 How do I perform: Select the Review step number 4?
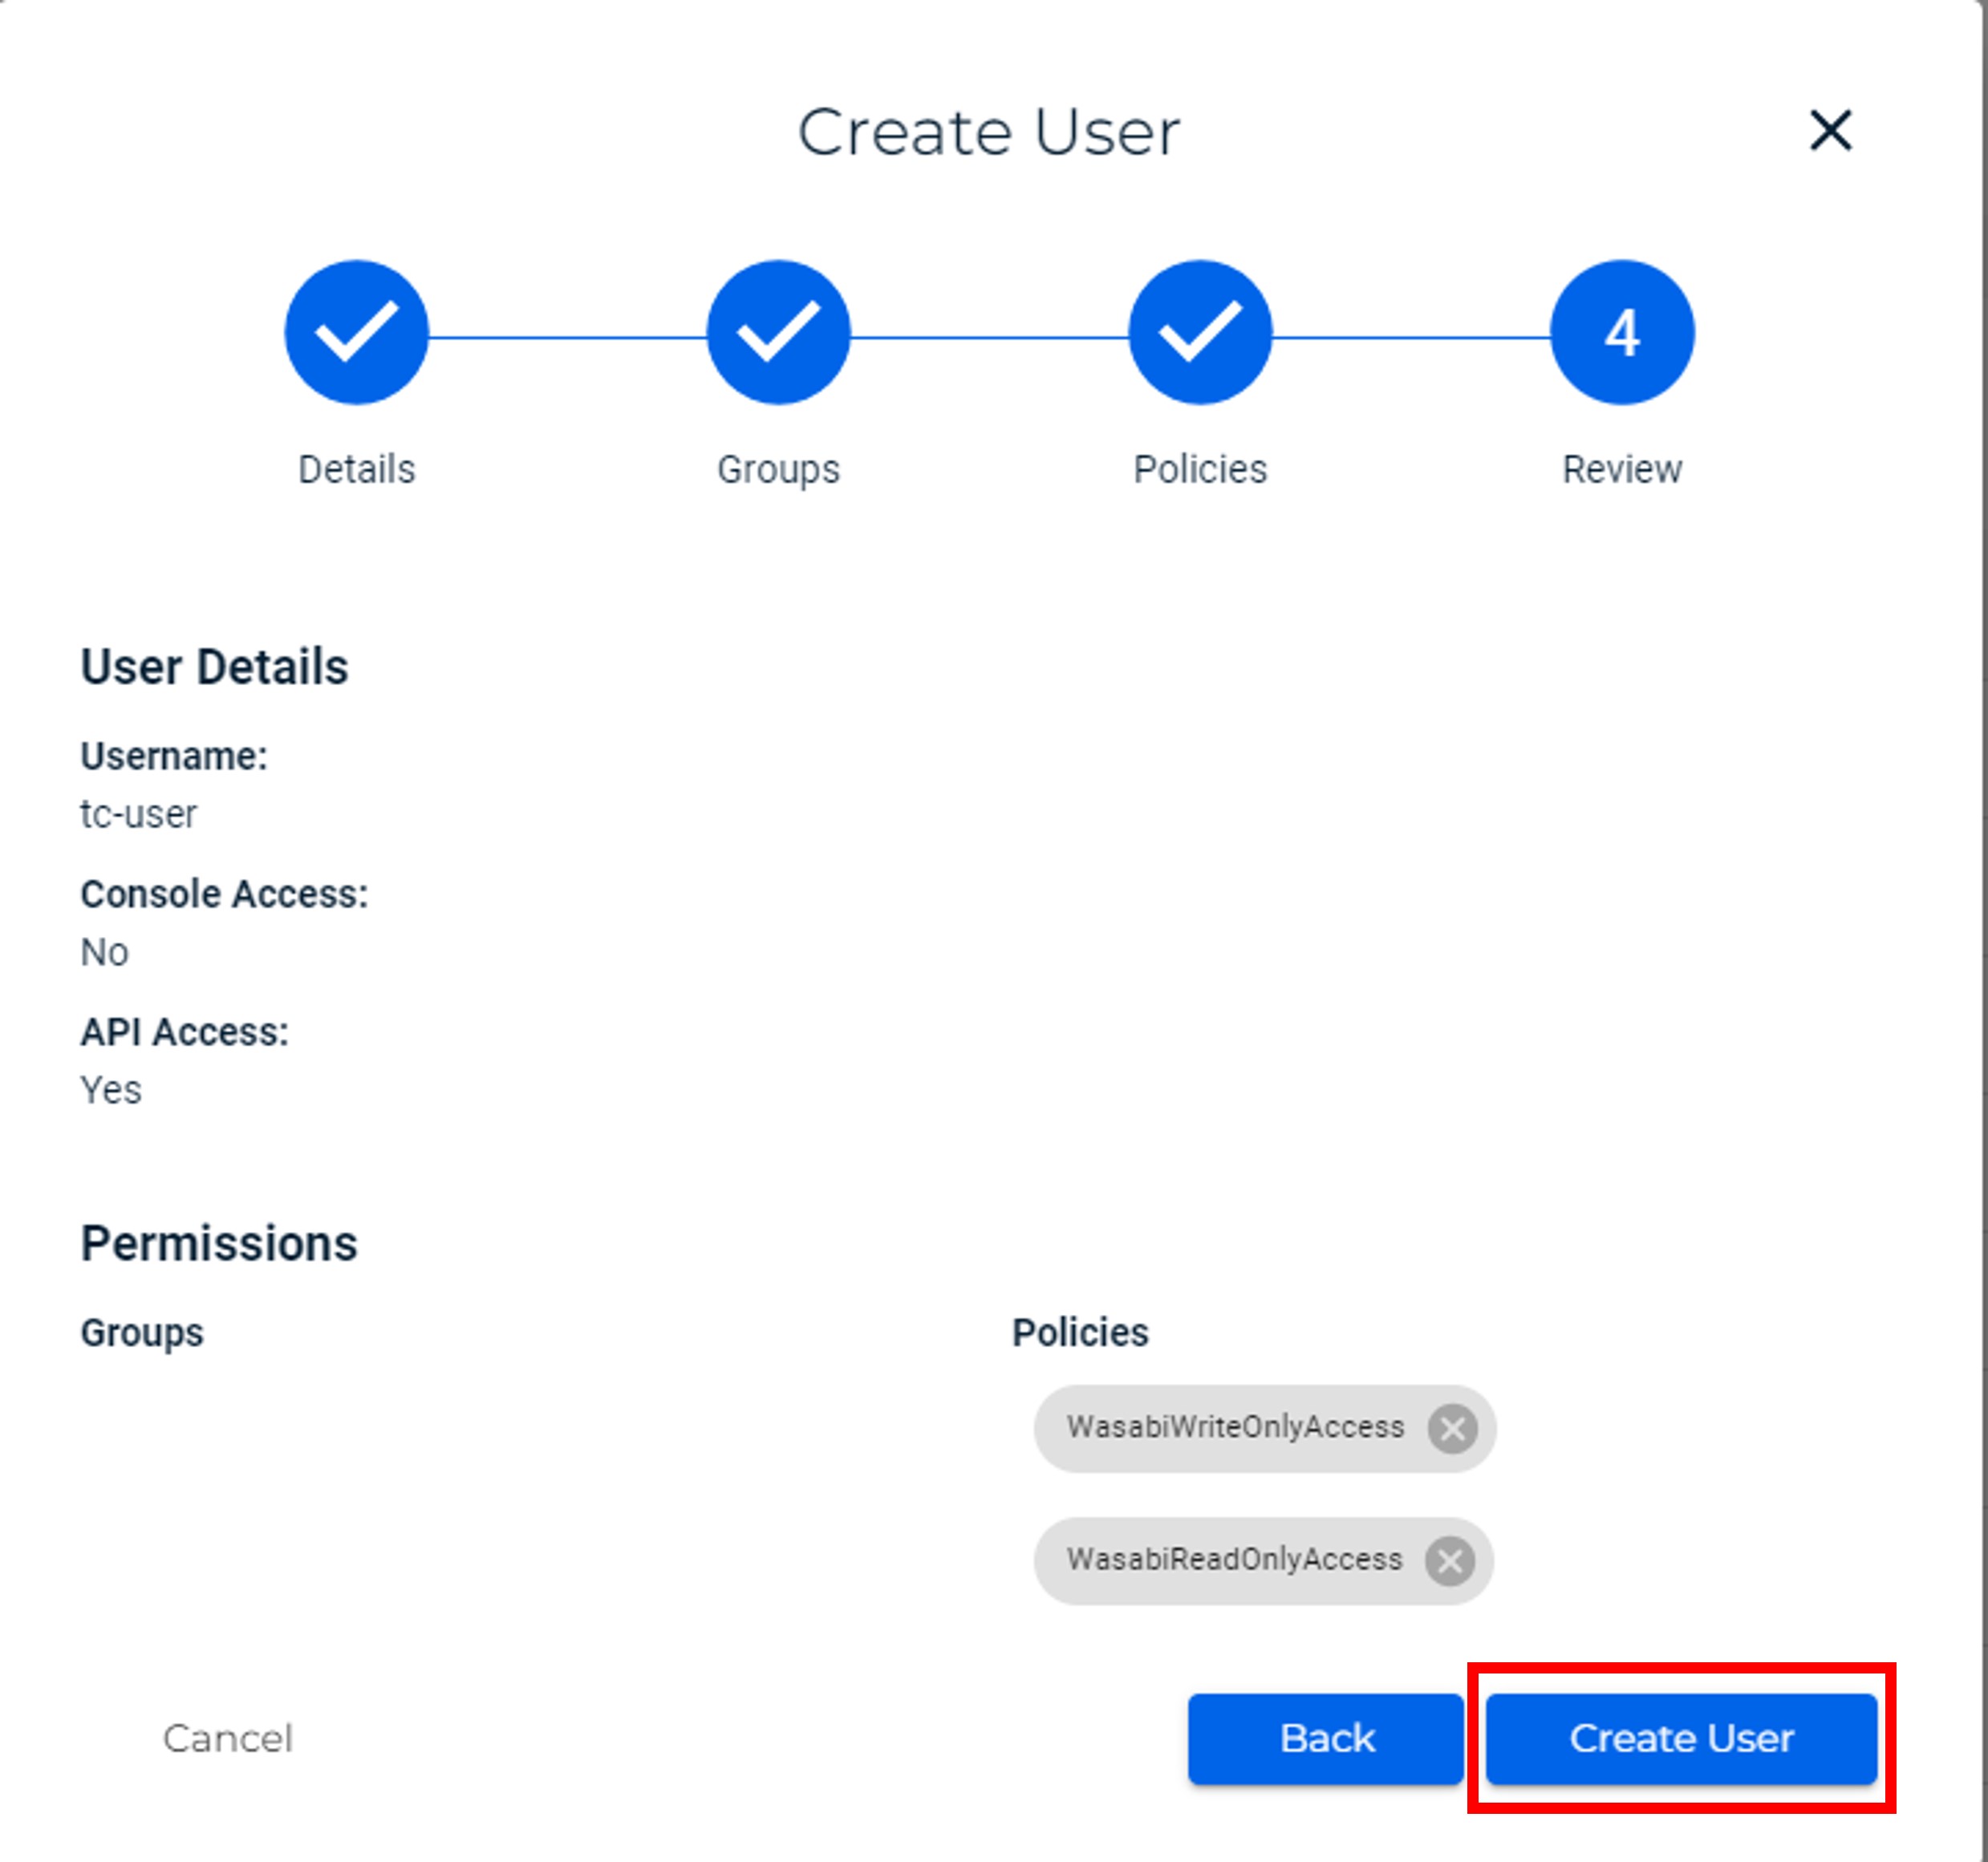tap(1621, 333)
